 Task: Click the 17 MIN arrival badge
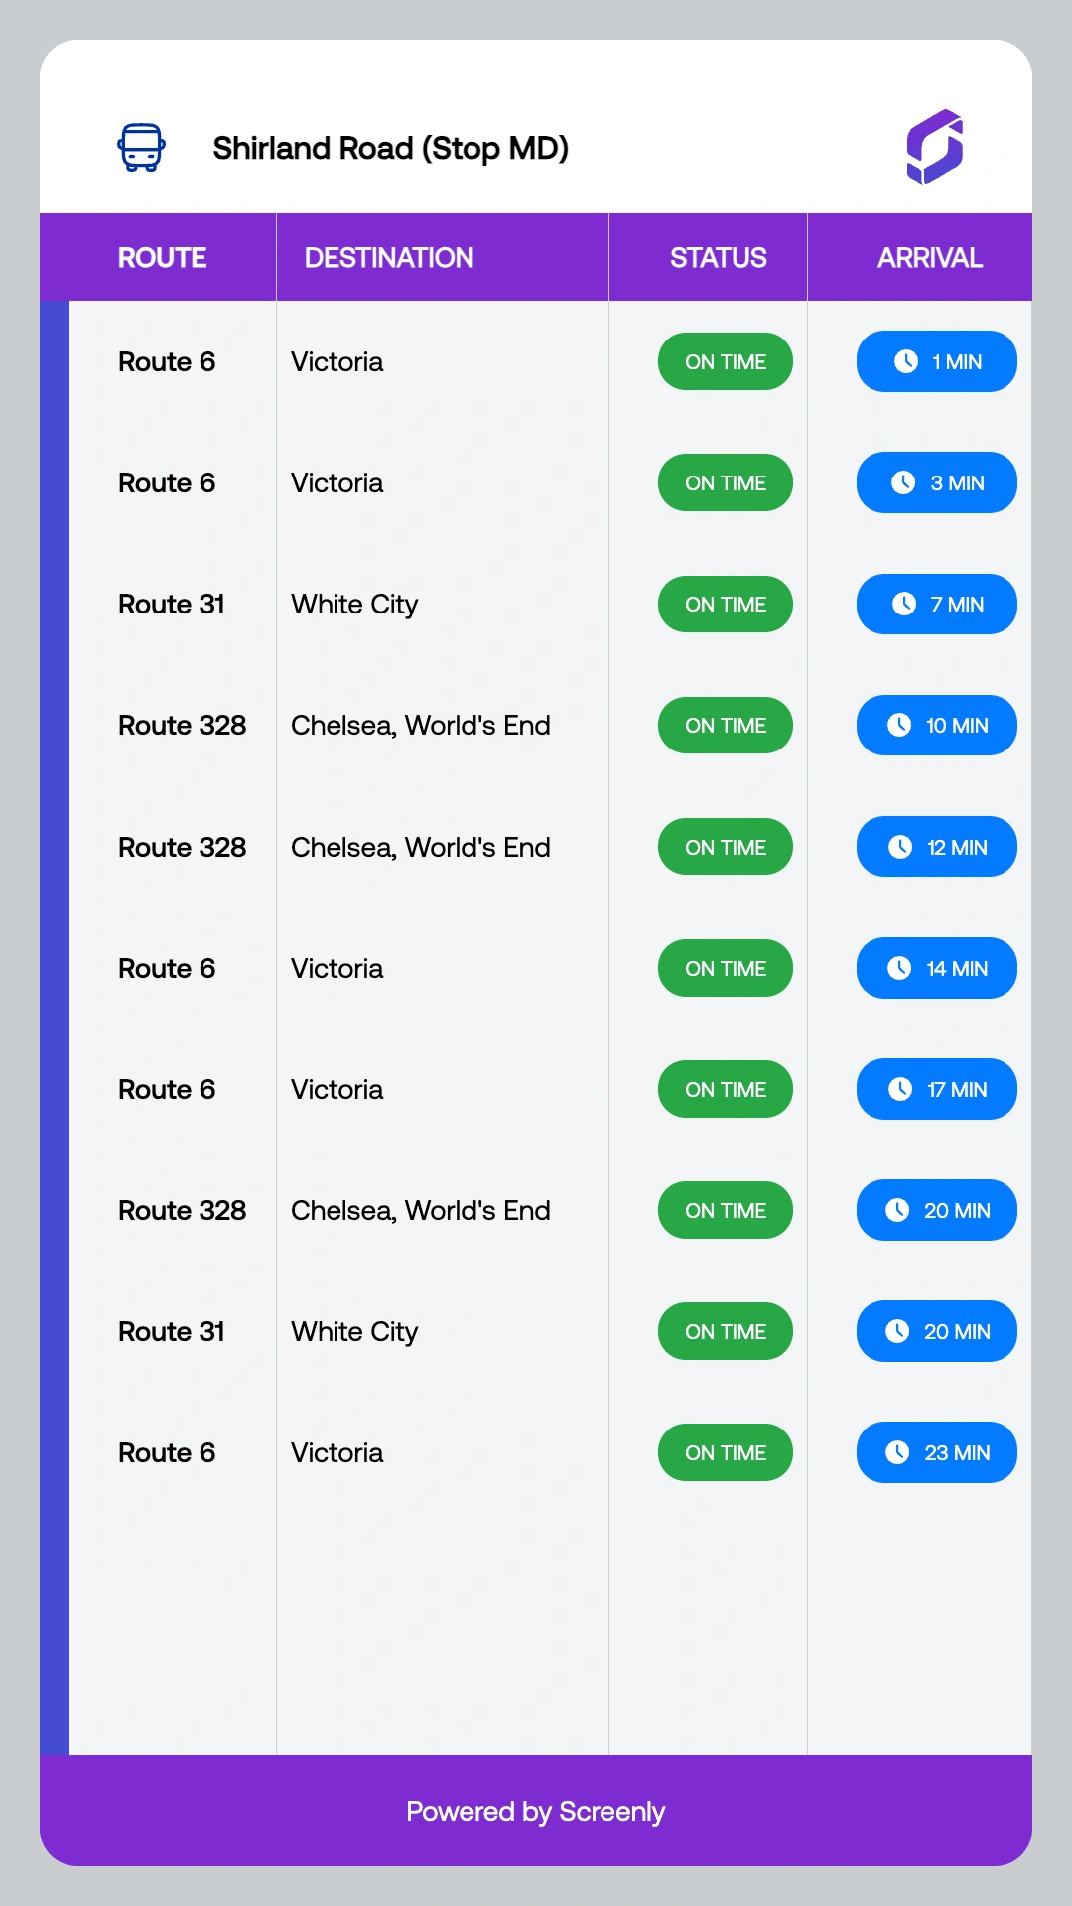[937, 1089]
